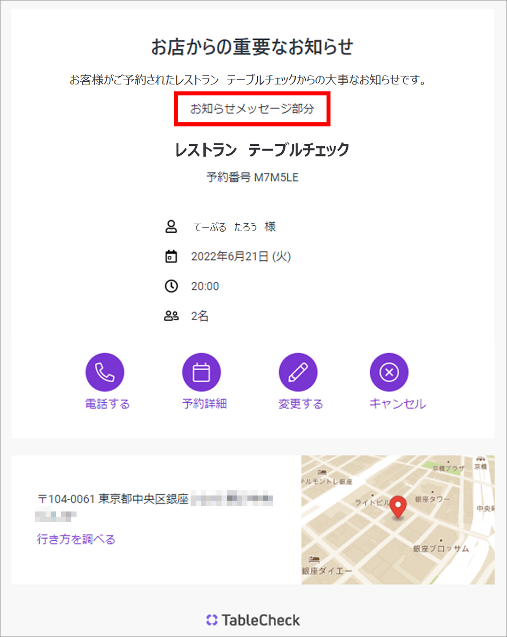Click the お店からの重要なお知らせ heading
This screenshot has height=637, width=507.
pyautogui.click(x=252, y=47)
